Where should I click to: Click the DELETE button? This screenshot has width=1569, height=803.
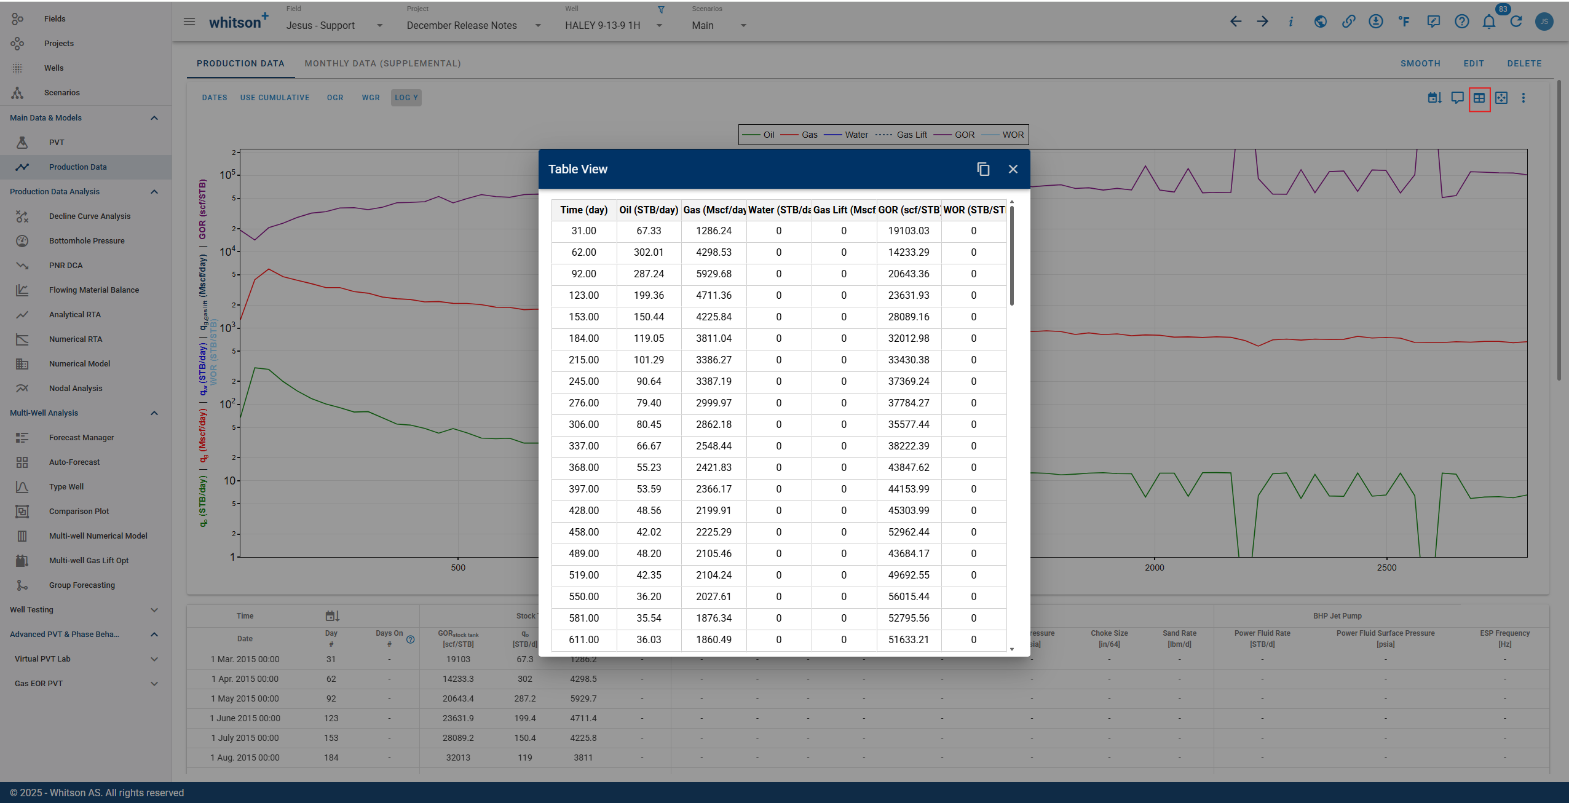coord(1524,63)
